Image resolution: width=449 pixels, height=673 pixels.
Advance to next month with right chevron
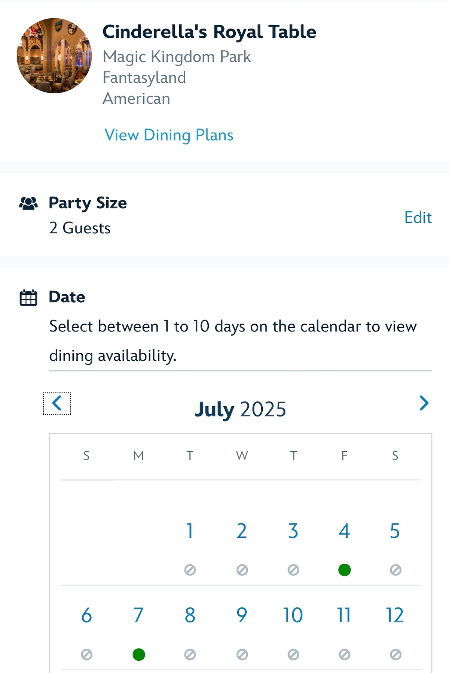coord(424,403)
